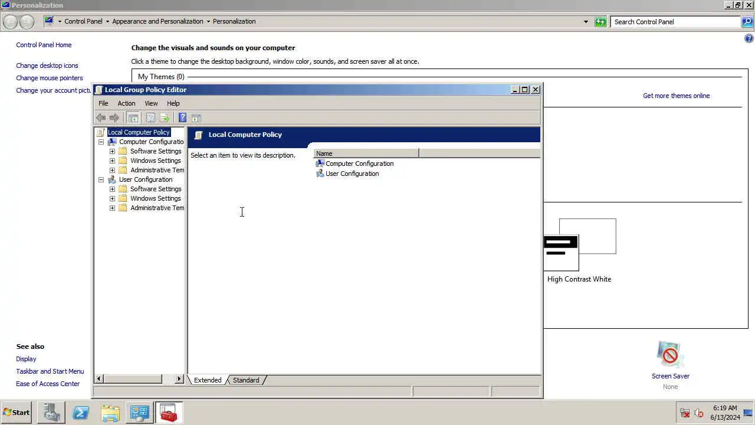Screen dimensions: 755x425
Task: Open Server Manager from the taskbar
Action: 51,413
